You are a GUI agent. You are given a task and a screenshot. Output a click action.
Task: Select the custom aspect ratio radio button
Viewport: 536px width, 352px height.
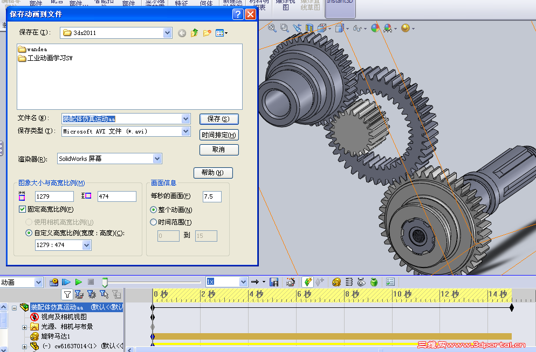pyautogui.click(x=29, y=233)
